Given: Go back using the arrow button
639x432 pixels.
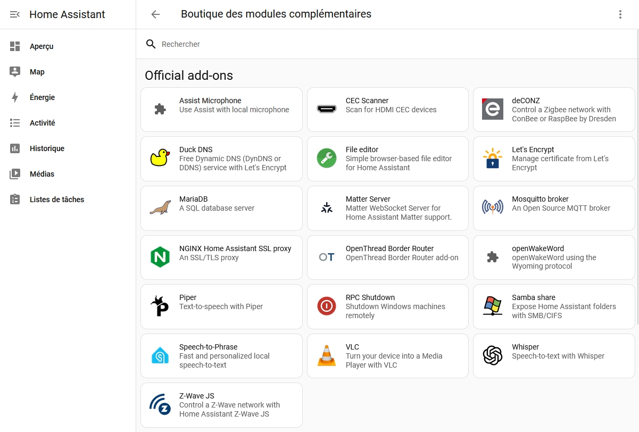Looking at the screenshot, I should 155,14.
